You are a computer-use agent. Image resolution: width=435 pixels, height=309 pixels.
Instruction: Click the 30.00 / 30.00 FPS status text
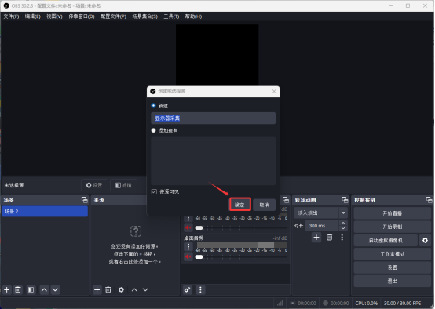(402, 304)
